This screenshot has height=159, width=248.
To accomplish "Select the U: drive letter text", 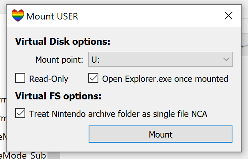I will coord(96,60).
